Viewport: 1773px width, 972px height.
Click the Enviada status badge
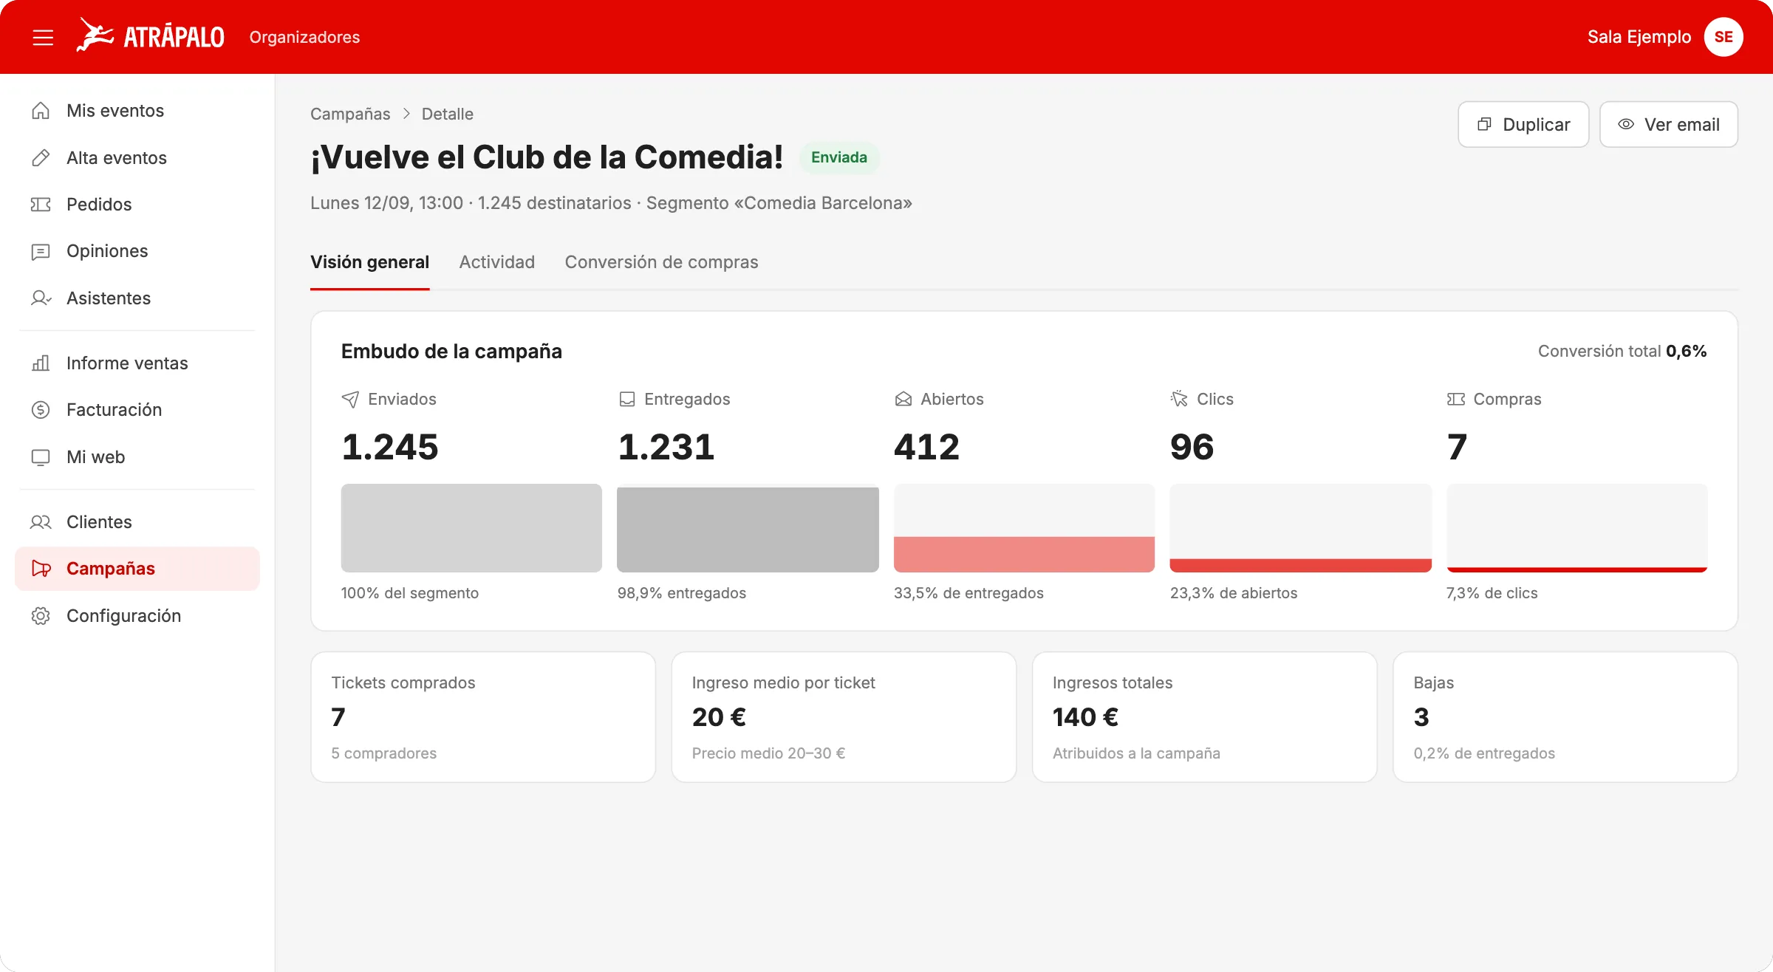[x=839, y=158]
